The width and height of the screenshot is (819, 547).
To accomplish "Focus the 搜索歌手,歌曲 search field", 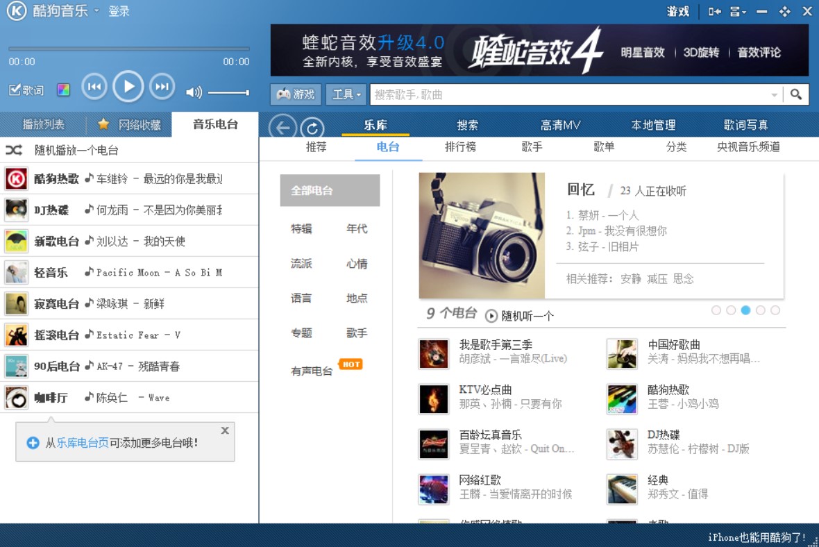I will pos(569,94).
